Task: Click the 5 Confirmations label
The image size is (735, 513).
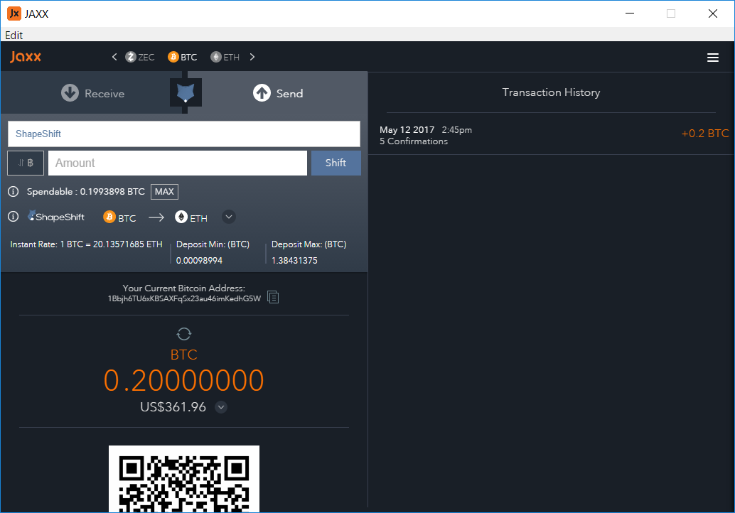Action: (x=414, y=141)
